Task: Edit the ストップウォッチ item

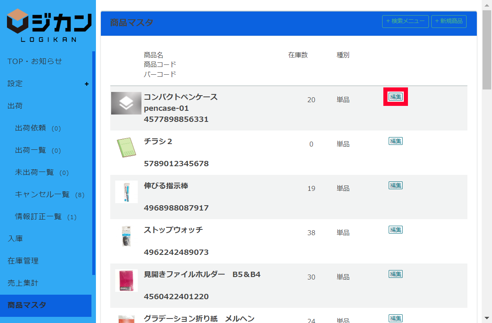Action: 396,230
